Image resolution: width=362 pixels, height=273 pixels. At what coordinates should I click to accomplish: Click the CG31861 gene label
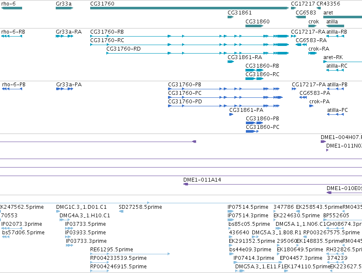239,13
